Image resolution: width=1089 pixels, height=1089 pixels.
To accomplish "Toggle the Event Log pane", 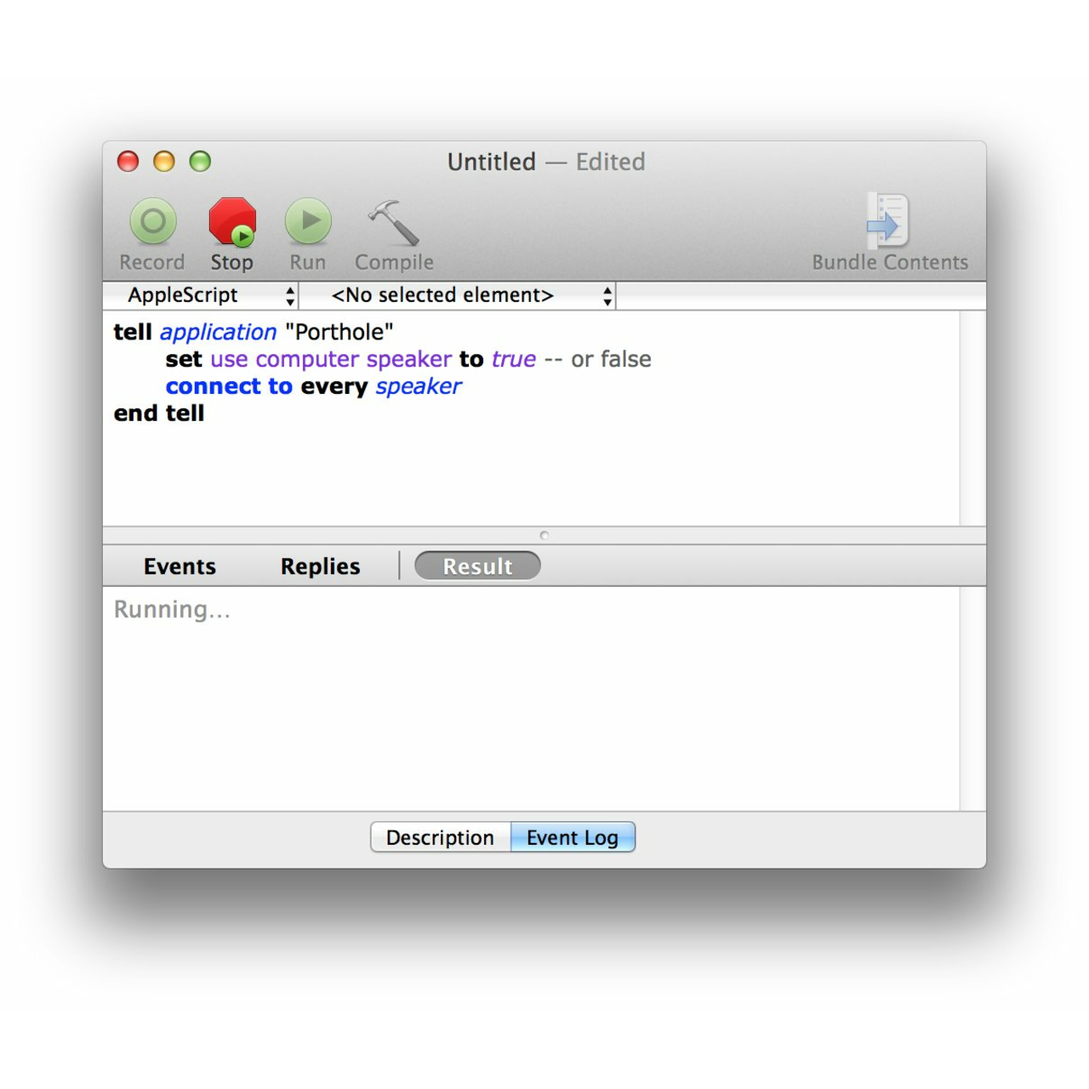I will pos(573,837).
